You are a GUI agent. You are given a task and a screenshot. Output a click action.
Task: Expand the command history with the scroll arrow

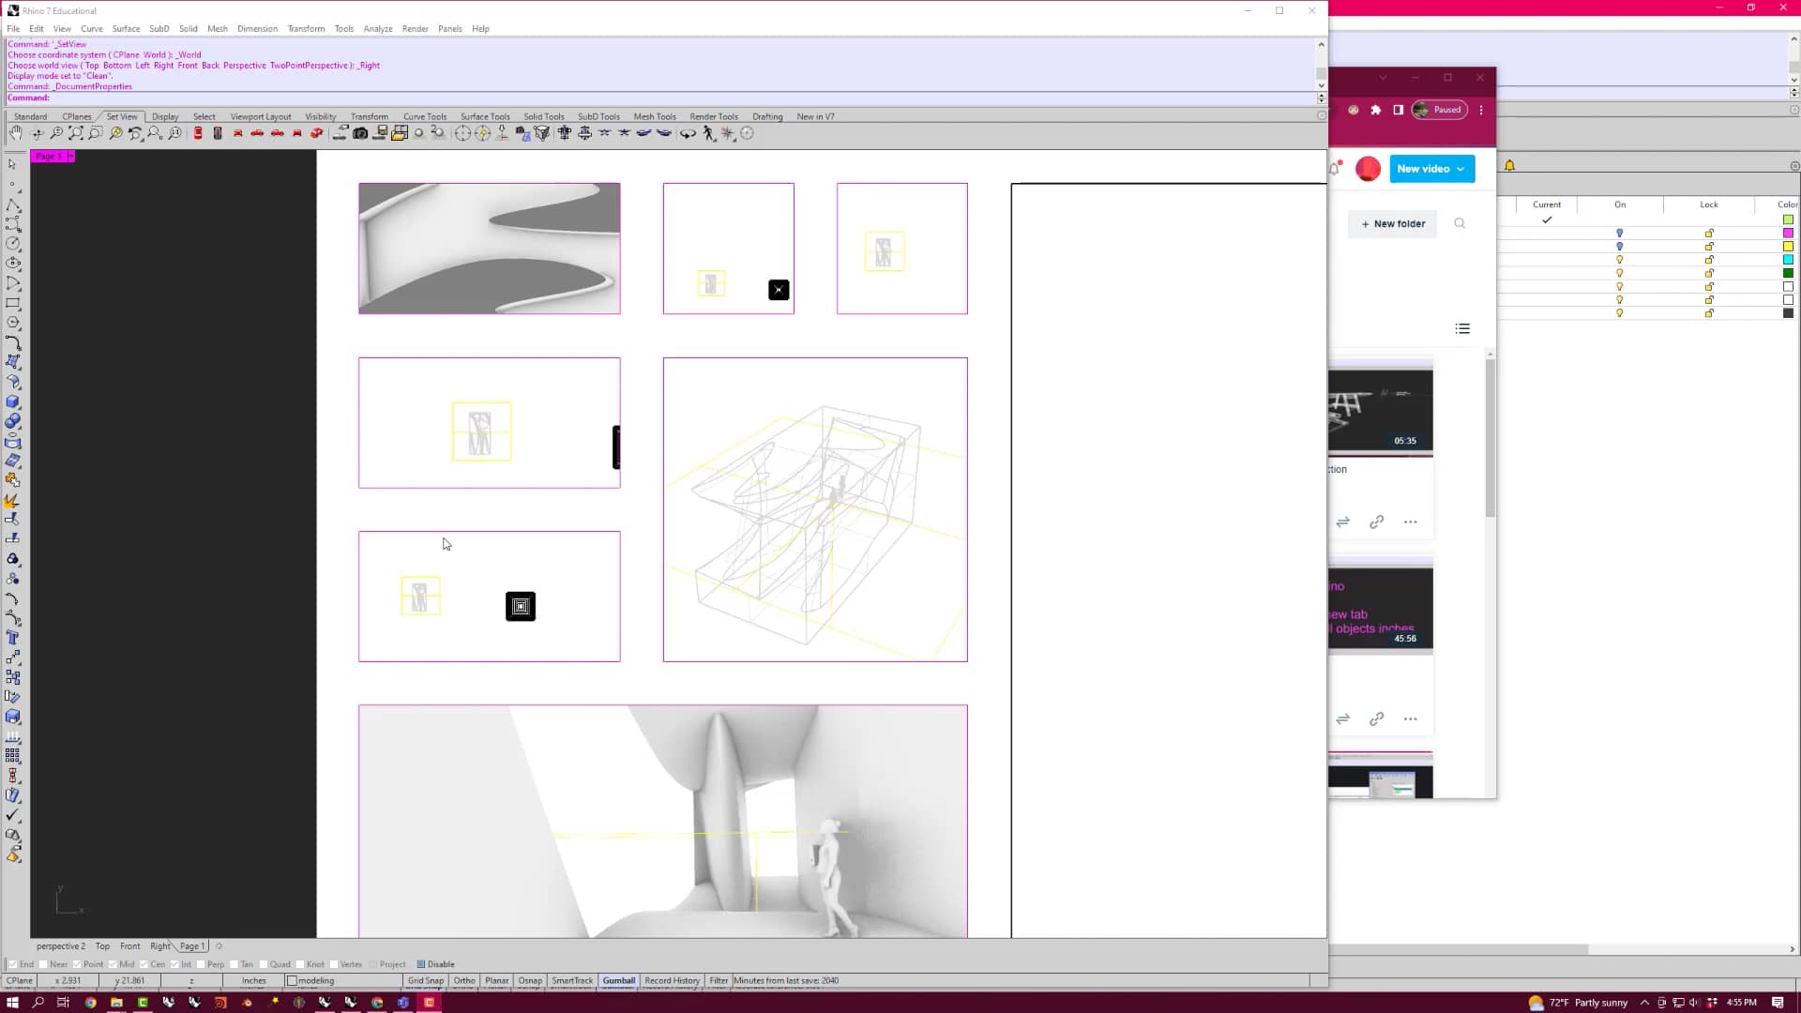click(1322, 44)
